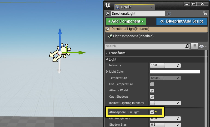Collapse the Light section
The image size is (210, 127).
tap(106, 59)
